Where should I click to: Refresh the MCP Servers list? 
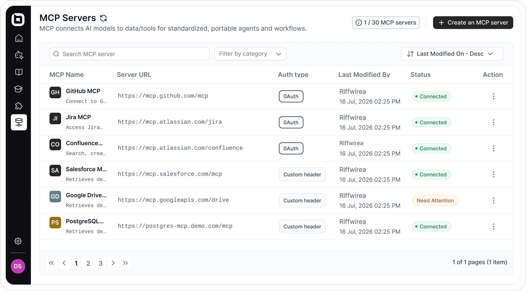tap(103, 18)
